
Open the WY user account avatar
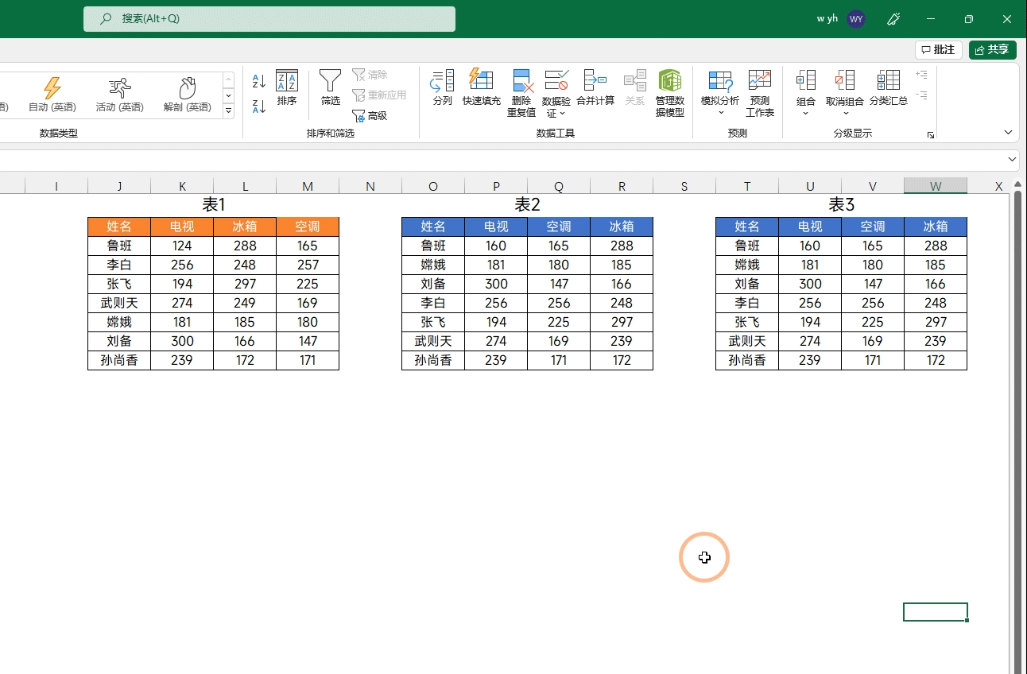tap(856, 19)
